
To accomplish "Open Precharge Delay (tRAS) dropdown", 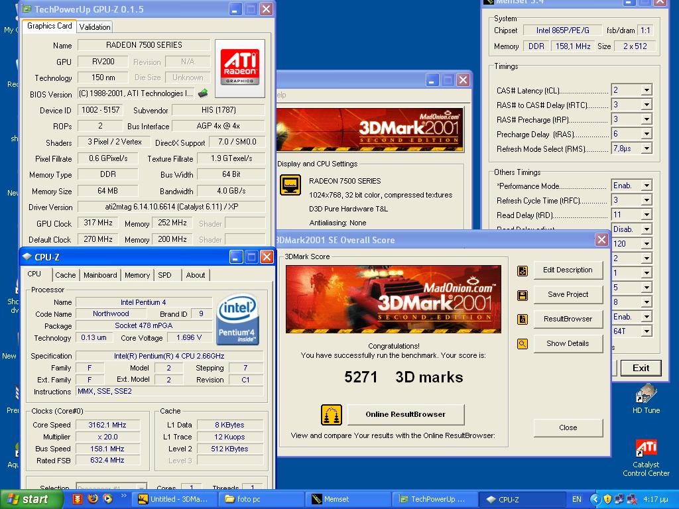I will 647,134.
